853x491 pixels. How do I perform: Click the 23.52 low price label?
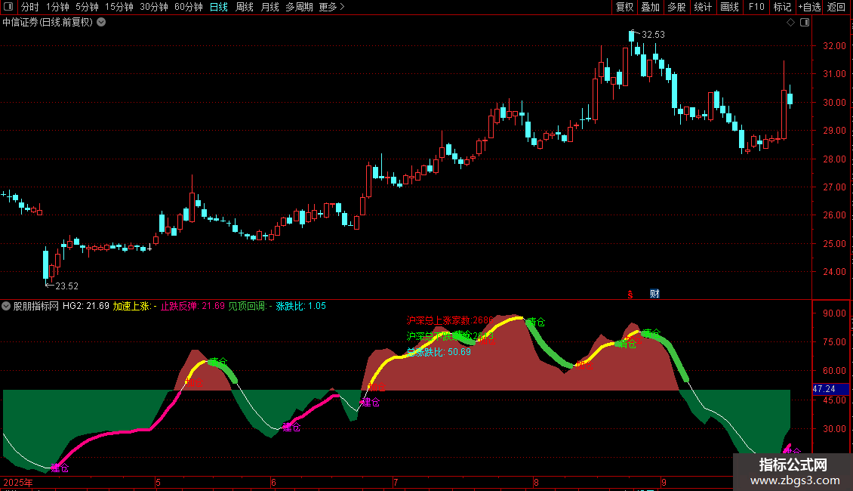(x=67, y=286)
